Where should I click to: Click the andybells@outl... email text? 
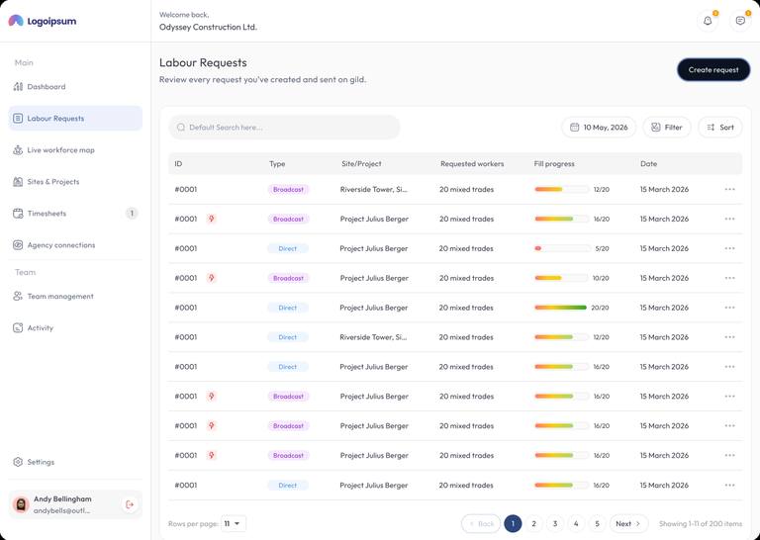pyautogui.click(x=61, y=511)
